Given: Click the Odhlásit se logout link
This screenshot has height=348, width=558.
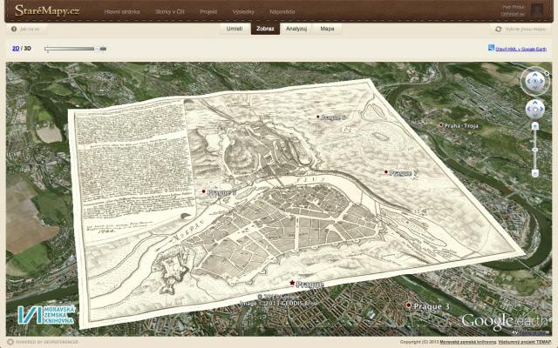Looking at the screenshot, I should [513, 14].
